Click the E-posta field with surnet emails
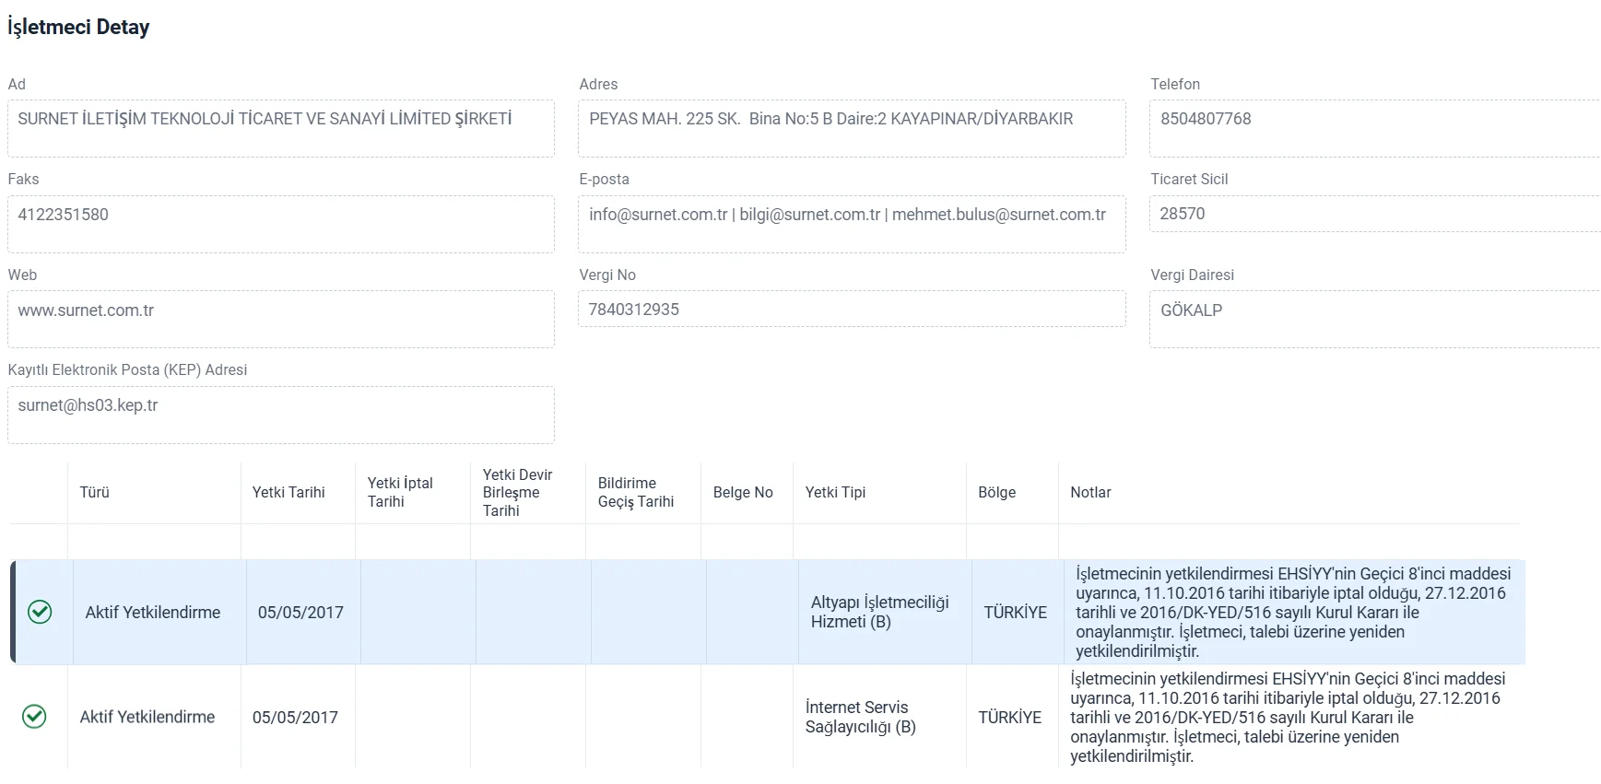 tap(852, 224)
